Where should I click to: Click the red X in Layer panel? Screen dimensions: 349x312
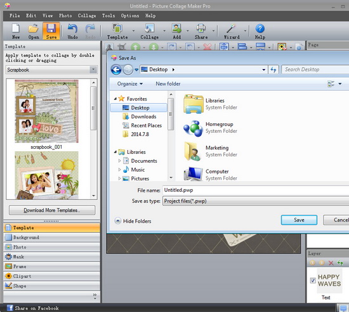coord(331,263)
